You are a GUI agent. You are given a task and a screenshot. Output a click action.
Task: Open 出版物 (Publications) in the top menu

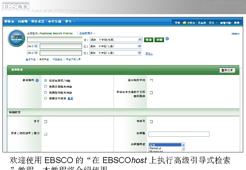[x=23, y=21]
